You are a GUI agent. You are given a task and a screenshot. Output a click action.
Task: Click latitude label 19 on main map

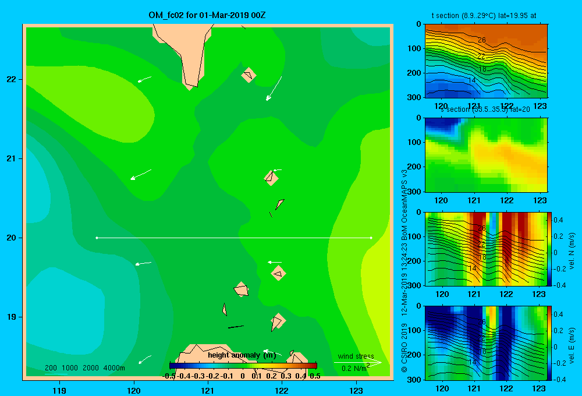[11, 317]
